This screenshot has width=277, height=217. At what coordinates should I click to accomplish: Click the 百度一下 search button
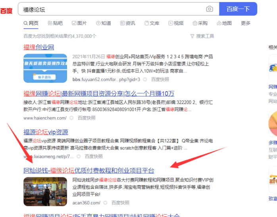pos(238,9)
